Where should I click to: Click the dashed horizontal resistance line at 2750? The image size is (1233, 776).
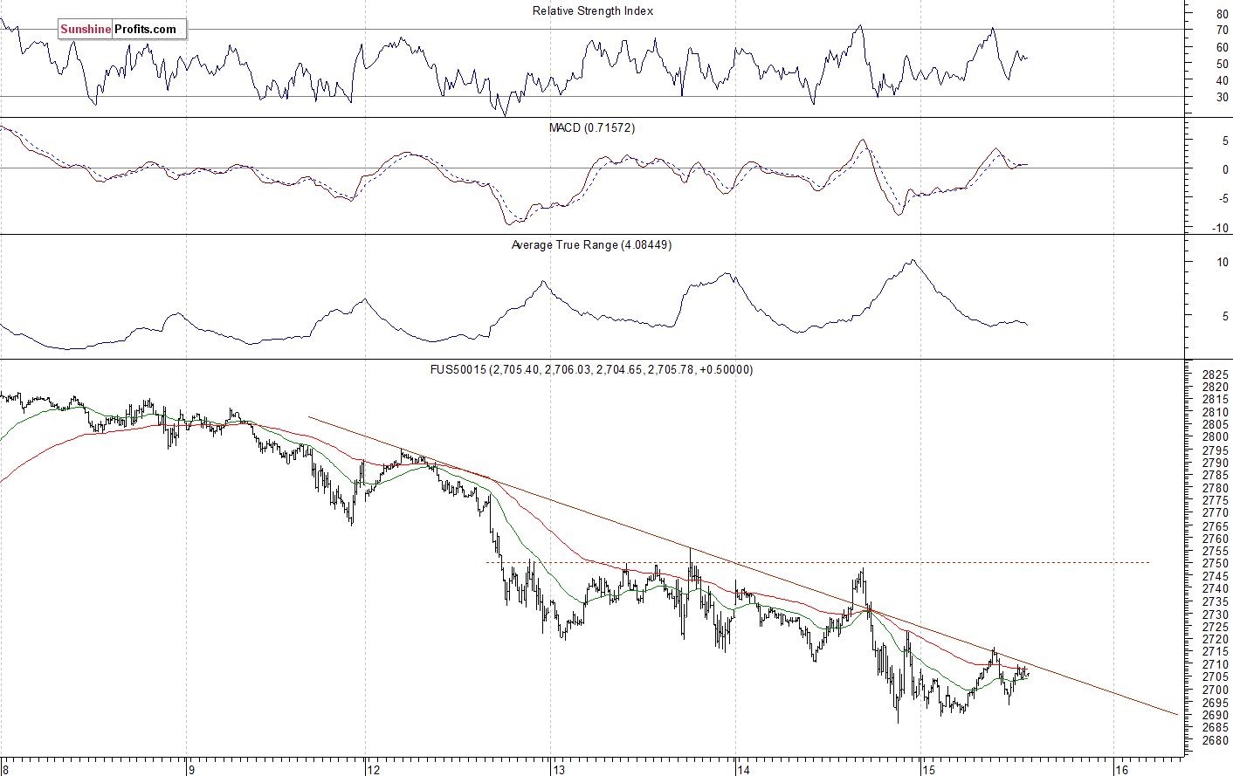coord(817,562)
